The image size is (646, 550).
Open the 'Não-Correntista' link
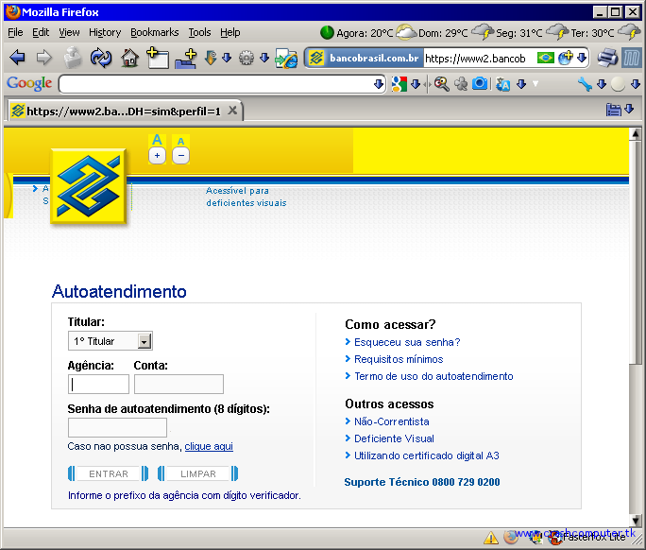pyautogui.click(x=391, y=421)
